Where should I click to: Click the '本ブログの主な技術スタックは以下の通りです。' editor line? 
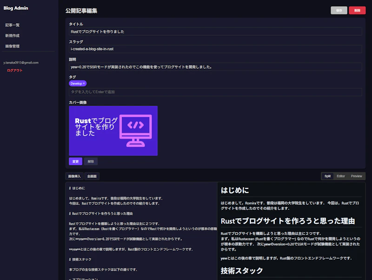point(103,270)
